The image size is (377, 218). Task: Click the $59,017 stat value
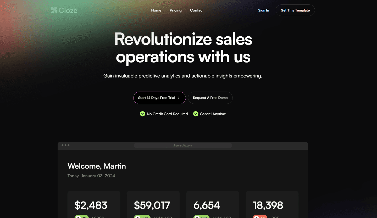point(152,205)
